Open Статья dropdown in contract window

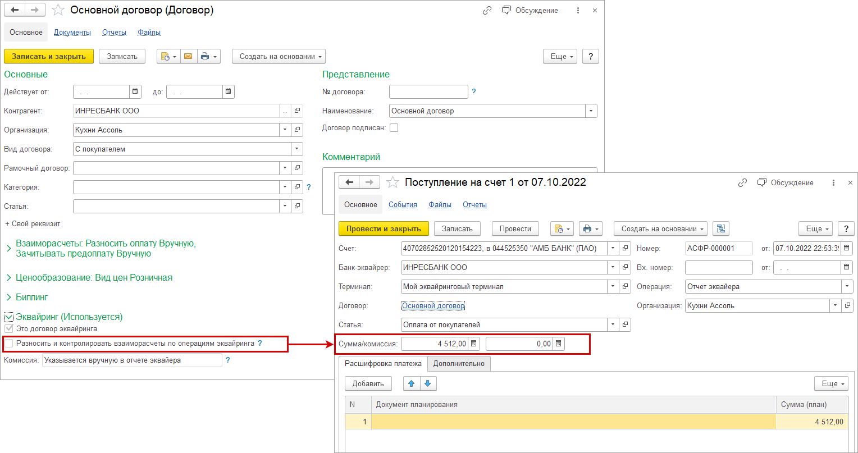pyautogui.click(x=286, y=206)
